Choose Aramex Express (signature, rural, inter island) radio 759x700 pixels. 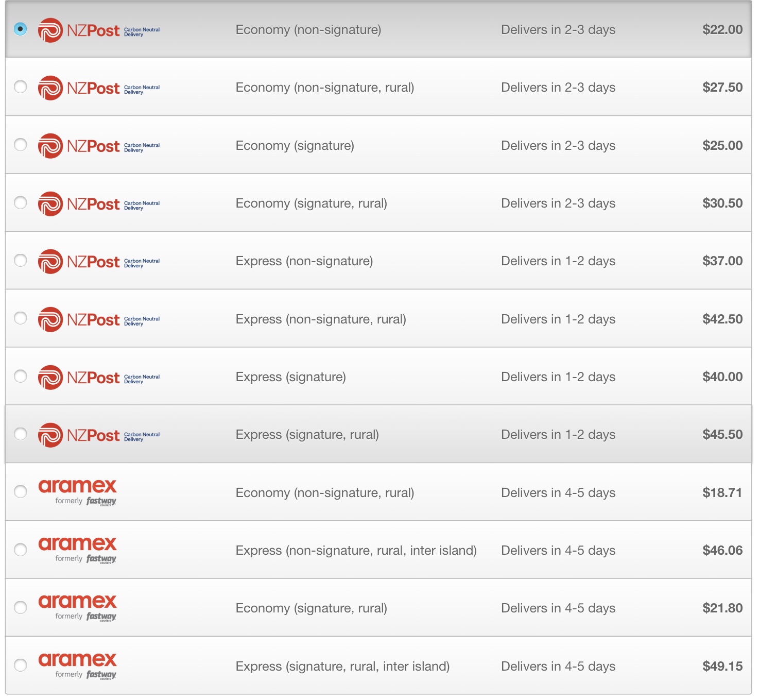20,665
